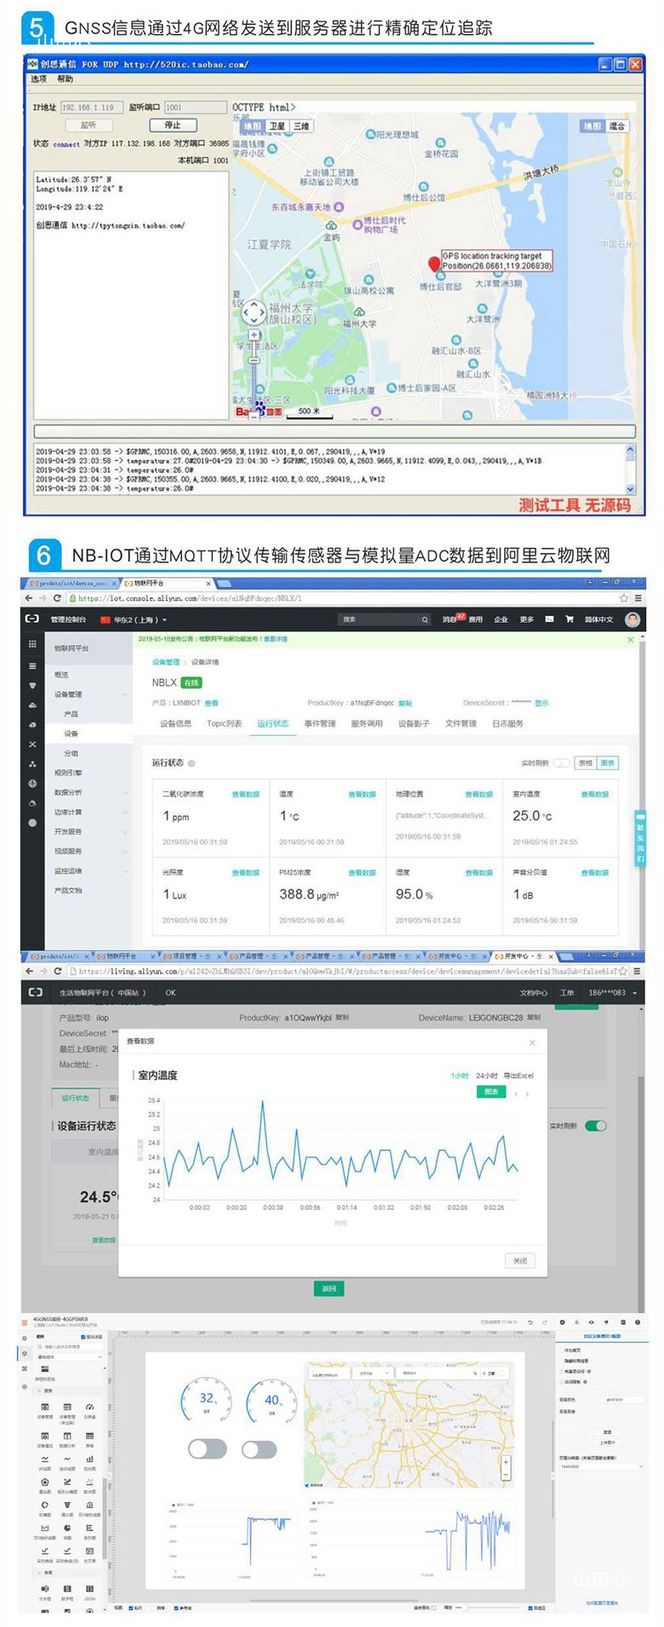
Task: Click 查看数据 for 二氧化碳浓度
Action: click(x=245, y=794)
